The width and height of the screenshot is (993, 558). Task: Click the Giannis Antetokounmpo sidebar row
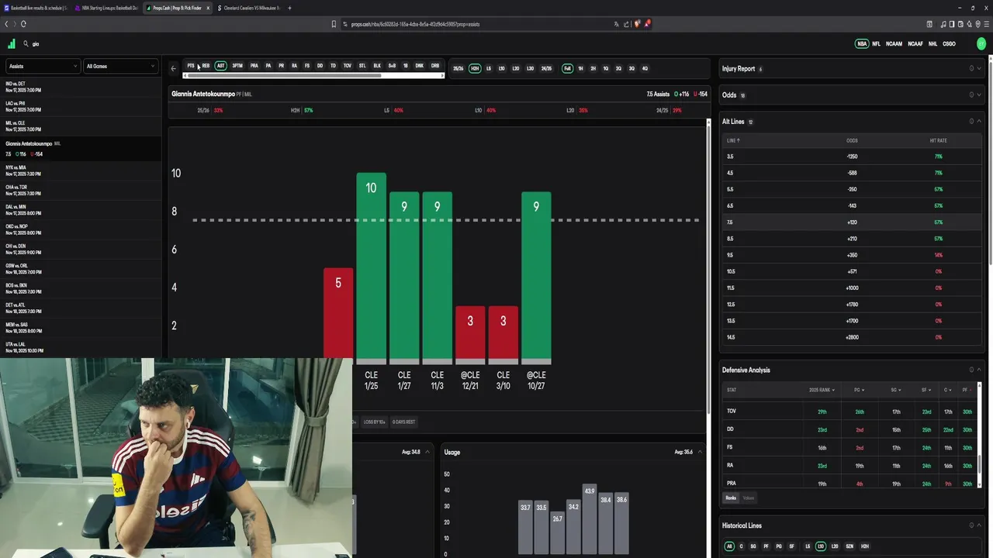81,149
